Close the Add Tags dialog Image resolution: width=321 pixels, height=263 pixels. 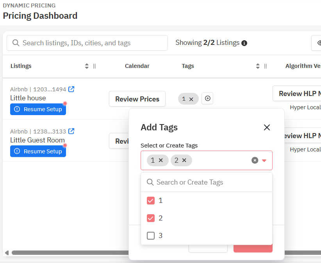[x=267, y=127]
